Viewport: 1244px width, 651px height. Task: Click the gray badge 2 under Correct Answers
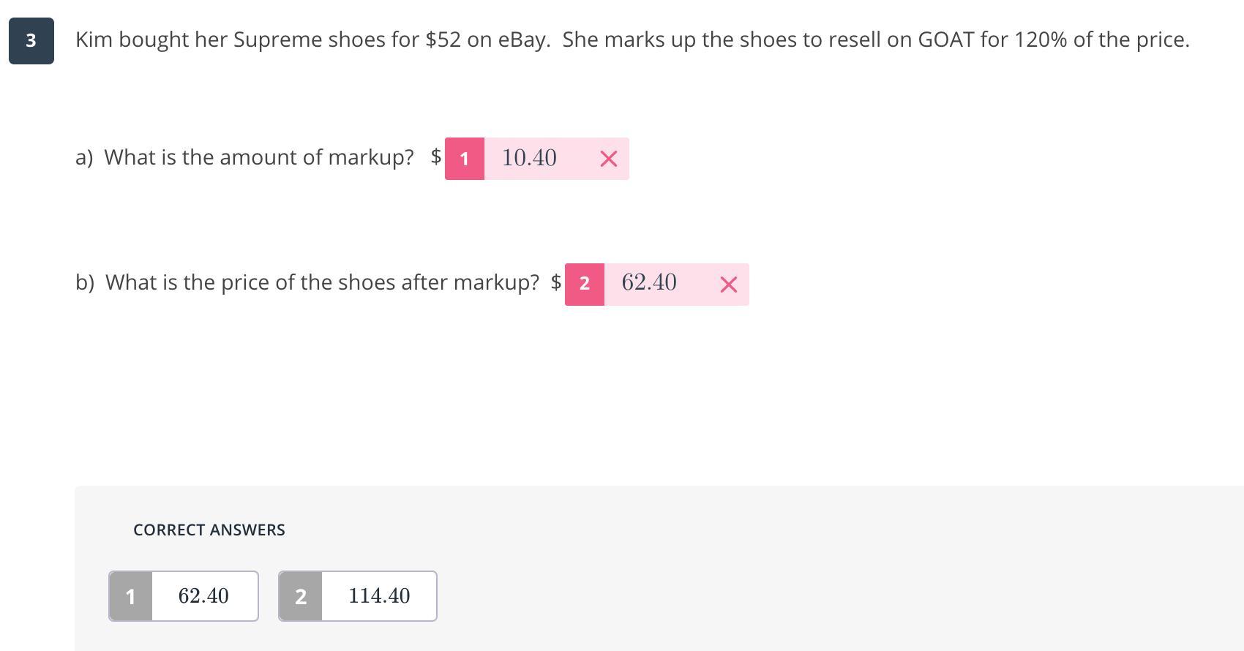pyautogui.click(x=300, y=597)
